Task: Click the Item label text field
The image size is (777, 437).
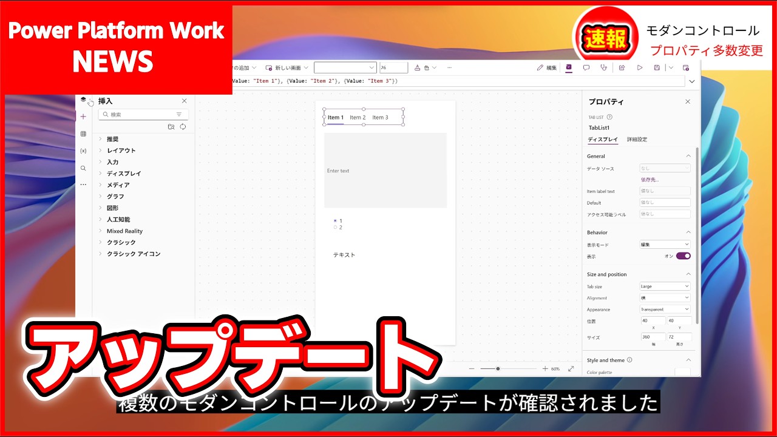Action: point(665,191)
